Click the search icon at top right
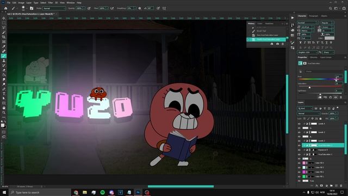 [330, 8]
